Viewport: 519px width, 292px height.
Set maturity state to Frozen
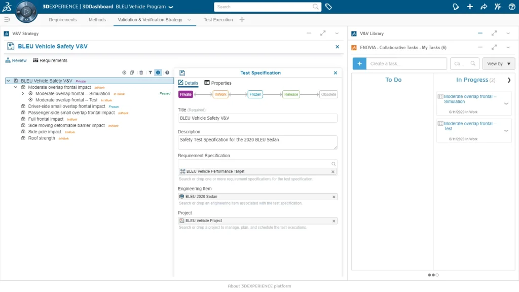tap(255, 94)
